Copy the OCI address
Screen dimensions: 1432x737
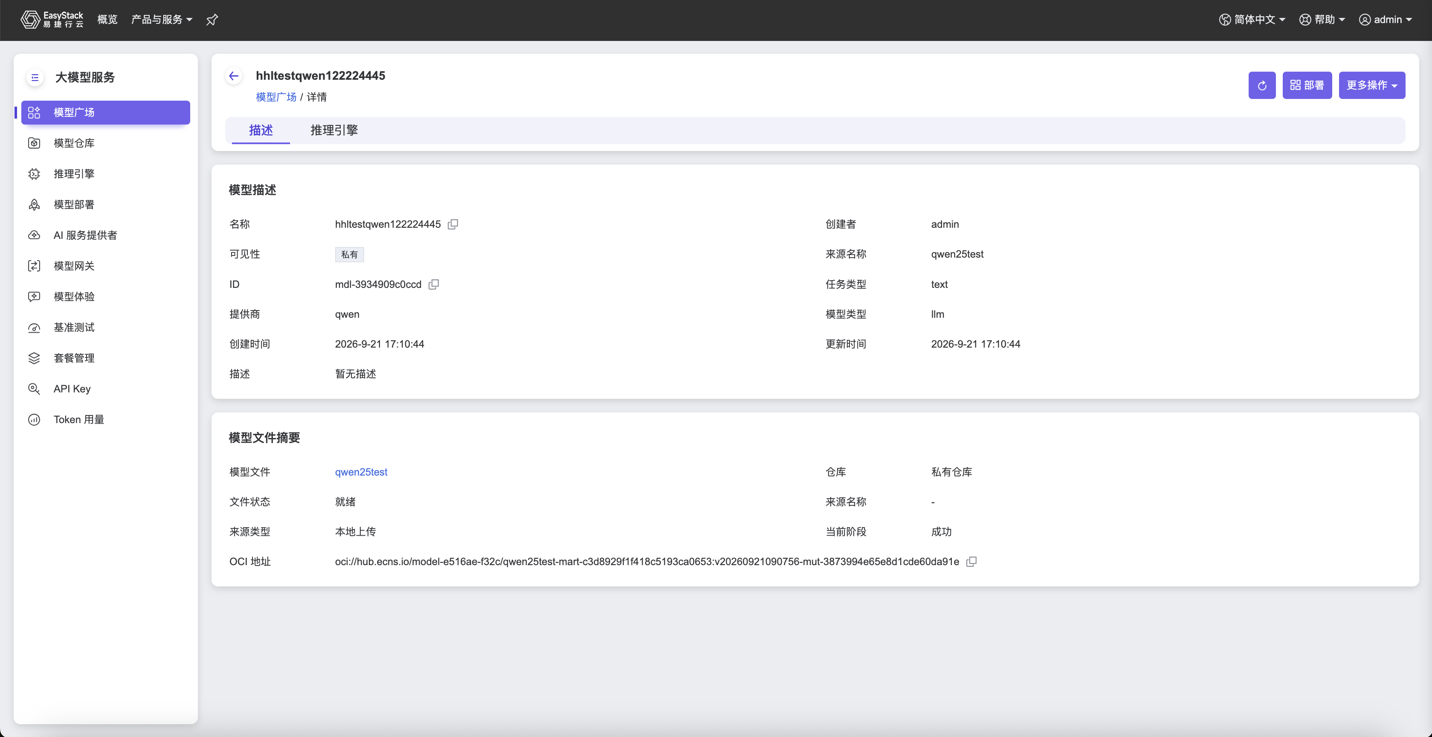[x=971, y=561]
